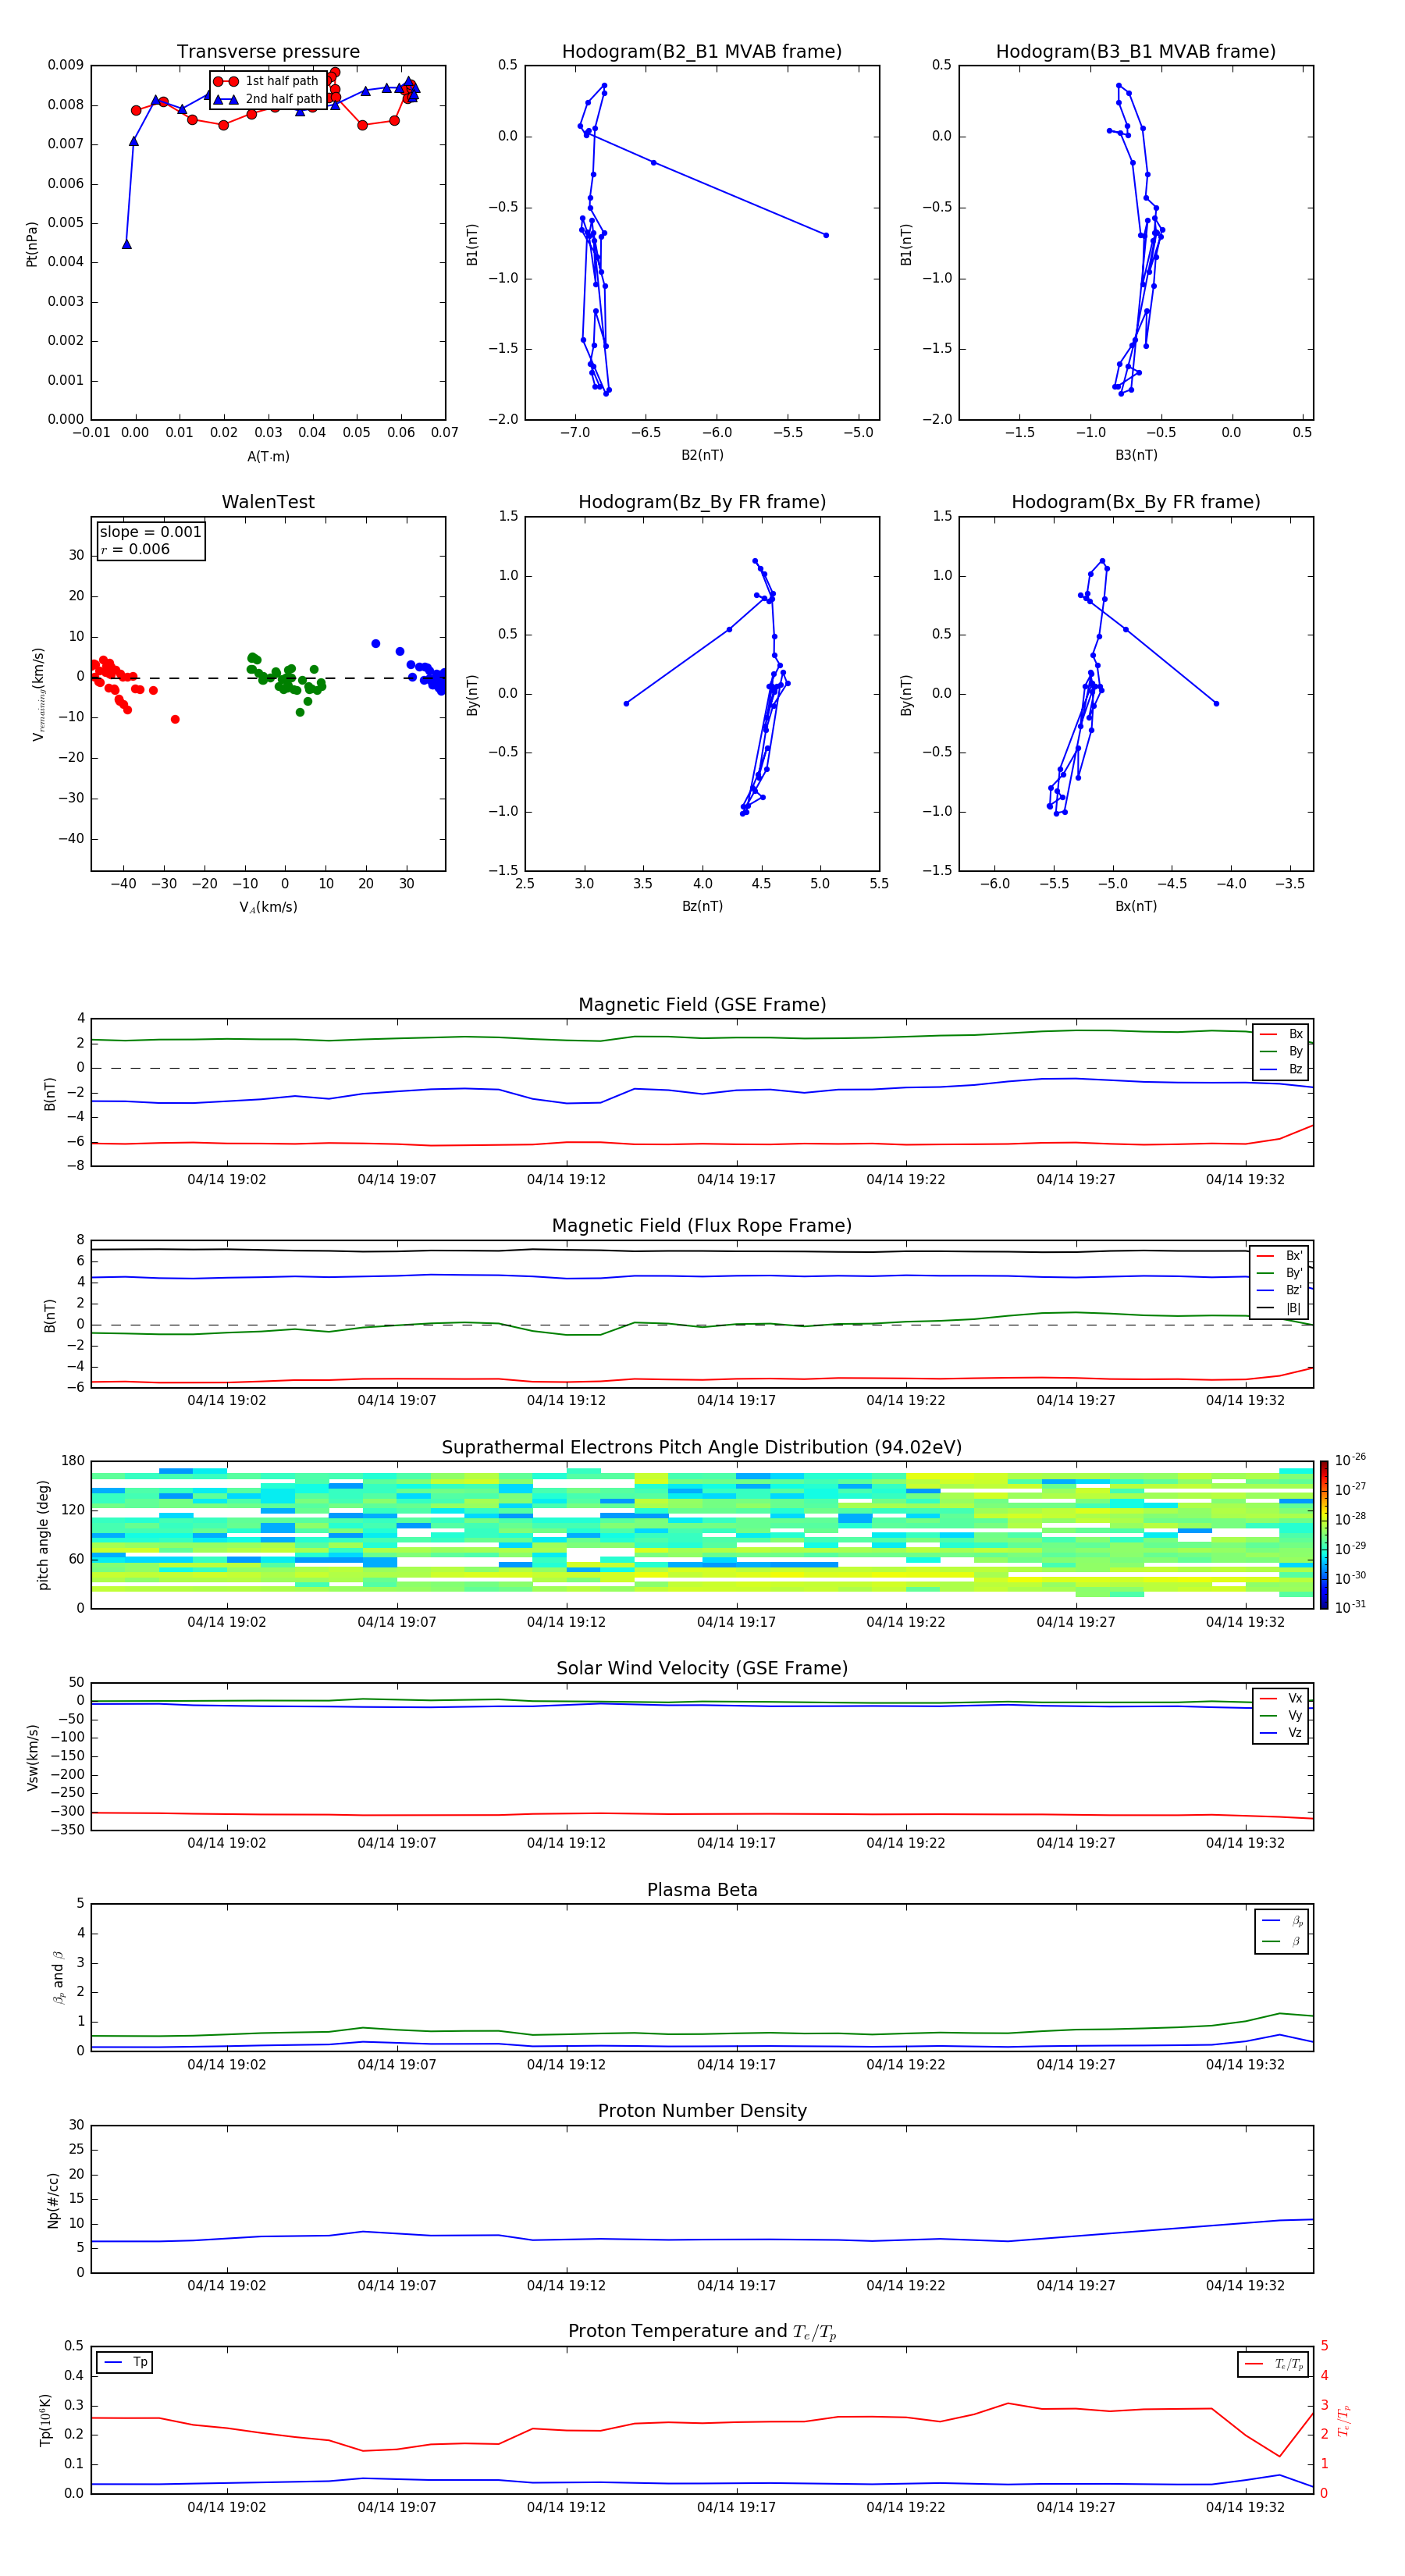This screenshot has width=1405, height=2576.
Task: Click the 'Proton Number Density' title
Action: coord(702,2111)
